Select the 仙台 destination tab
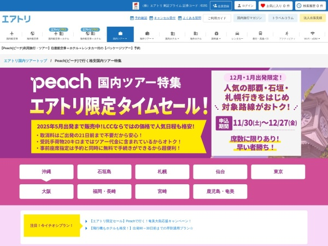The width and height of the screenshot is (328, 246). (220, 172)
